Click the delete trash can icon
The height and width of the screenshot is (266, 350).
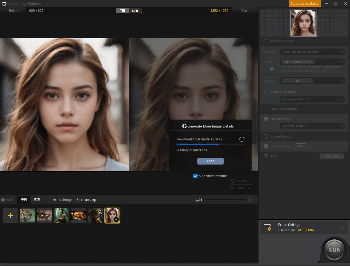(x=251, y=200)
